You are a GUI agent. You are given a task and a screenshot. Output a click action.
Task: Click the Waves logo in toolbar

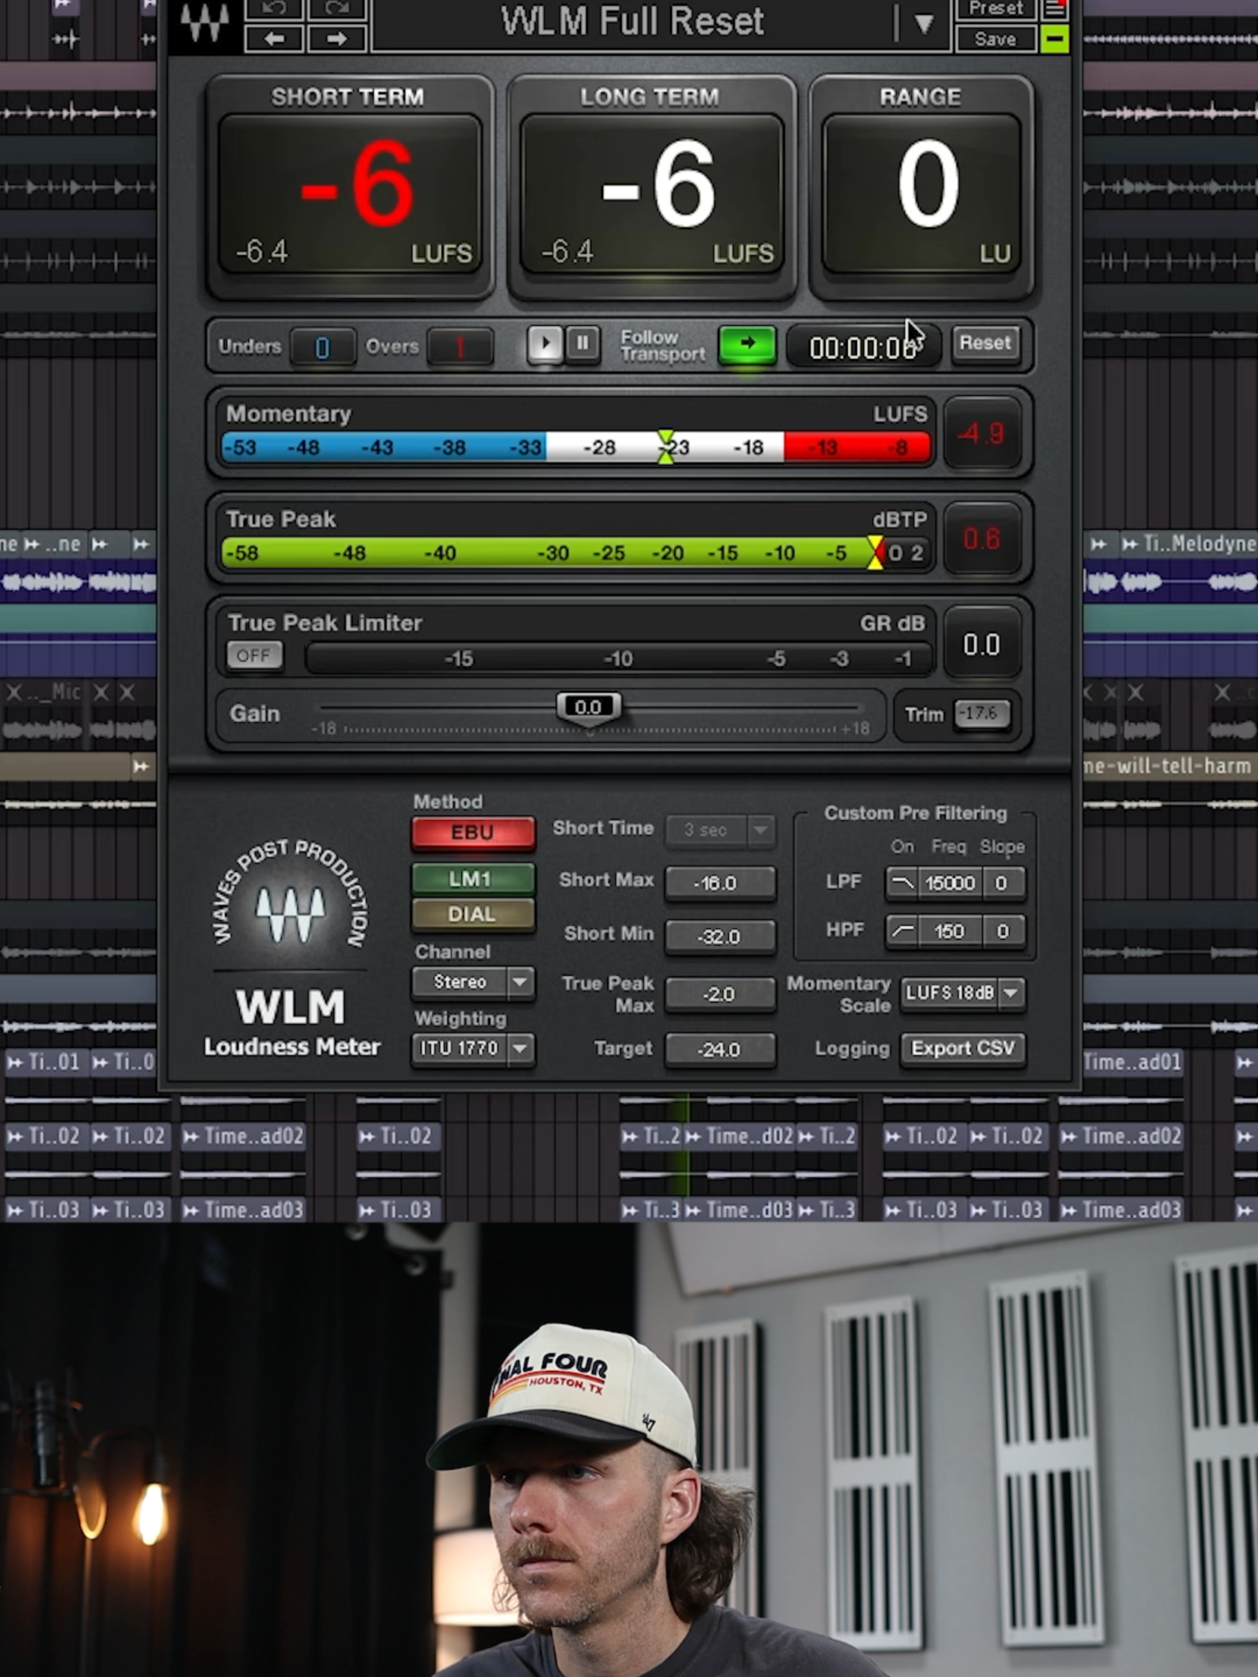[x=204, y=23]
